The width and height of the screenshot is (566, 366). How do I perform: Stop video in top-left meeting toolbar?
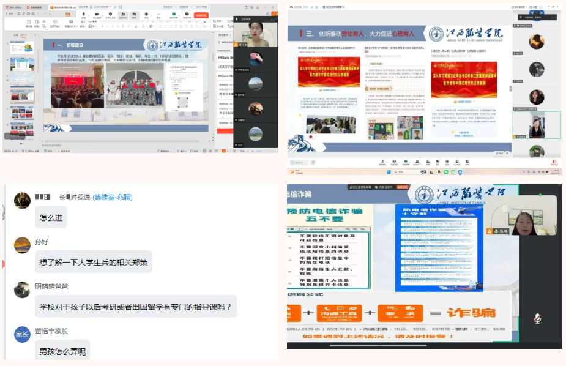point(97,15)
